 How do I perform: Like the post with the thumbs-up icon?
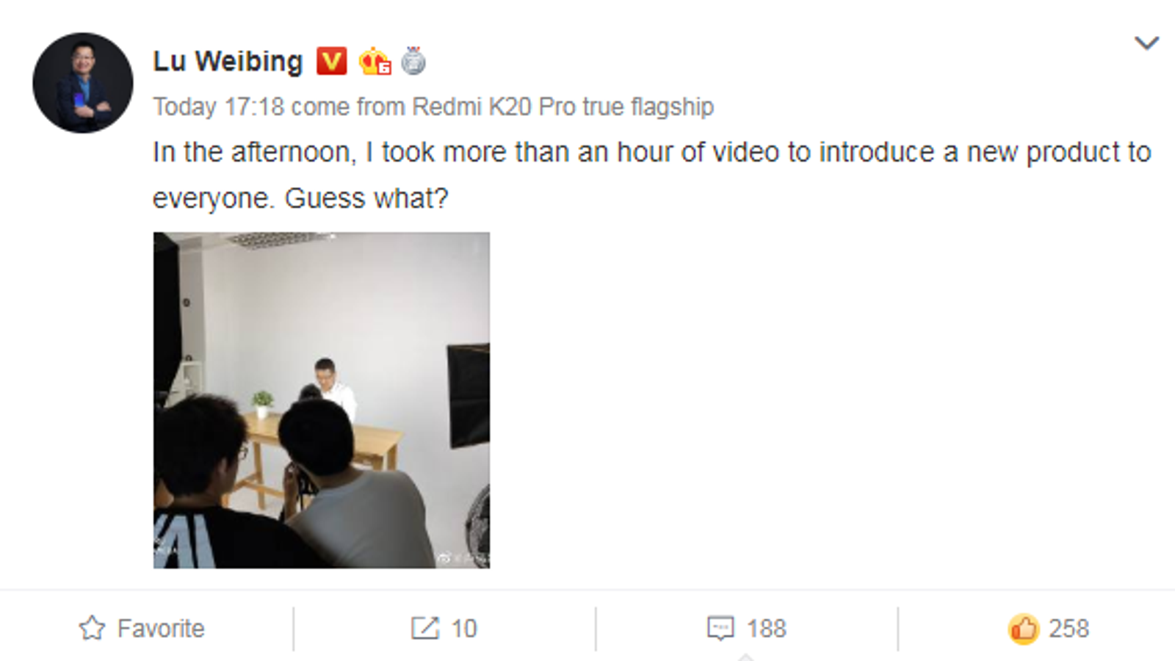coord(1023,629)
